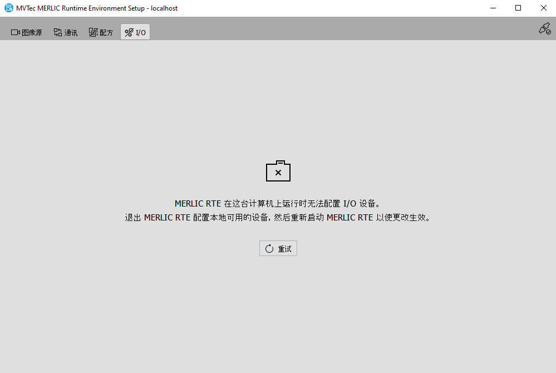556x373 pixels.
Task: Click the circular arrow retry icon
Action: tap(269, 249)
